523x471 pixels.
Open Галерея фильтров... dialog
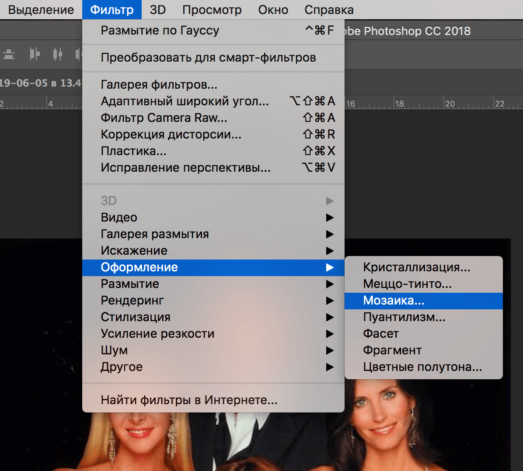click(x=159, y=85)
